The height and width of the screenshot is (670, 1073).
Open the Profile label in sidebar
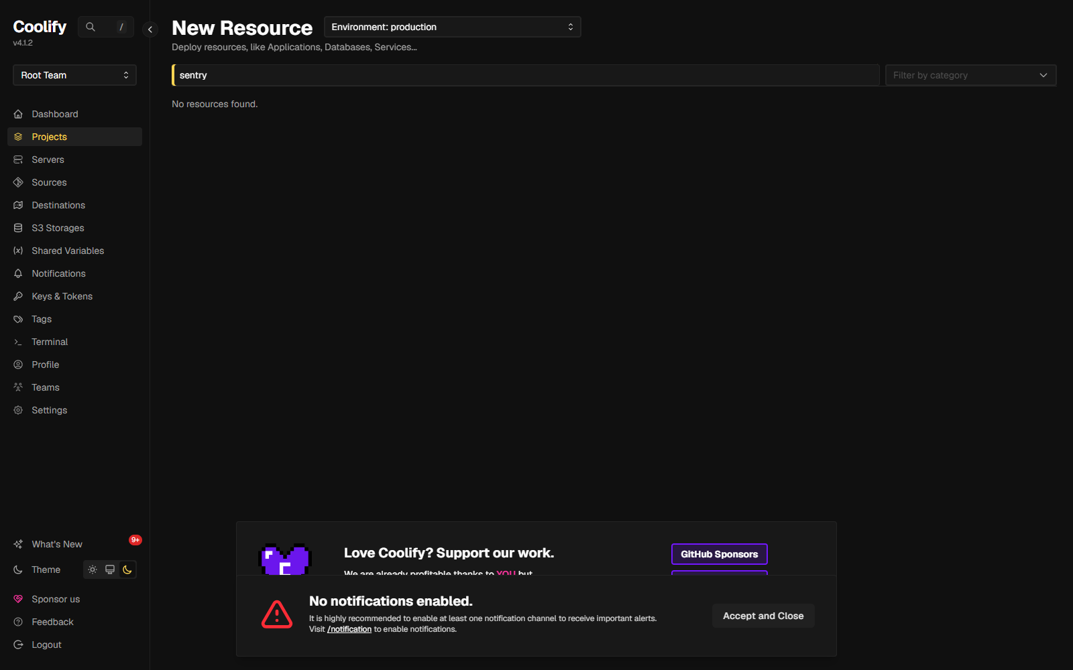[46, 364]
